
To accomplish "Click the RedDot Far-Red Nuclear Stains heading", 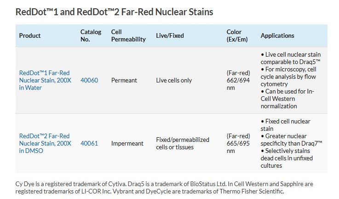I will (114, 12).
